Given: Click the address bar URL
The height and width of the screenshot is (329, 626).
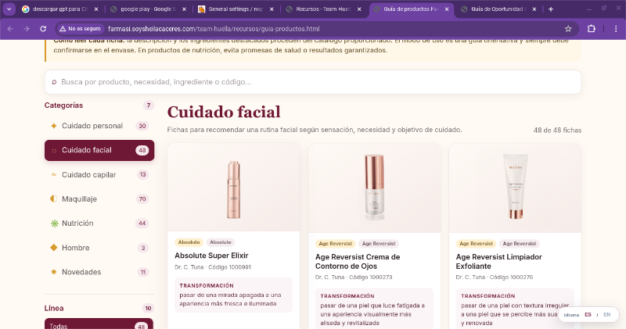Looking at the screenshot, I should click(x=214, y=29).
